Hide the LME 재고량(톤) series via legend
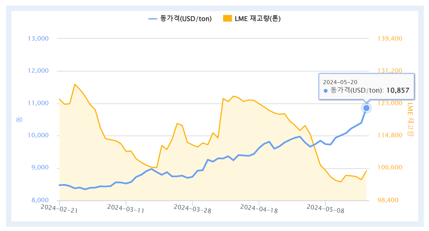 click(x=258, y=18)
